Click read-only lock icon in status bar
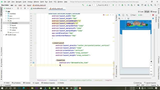This screenshot has height=90, width=160. coord(158,85)
